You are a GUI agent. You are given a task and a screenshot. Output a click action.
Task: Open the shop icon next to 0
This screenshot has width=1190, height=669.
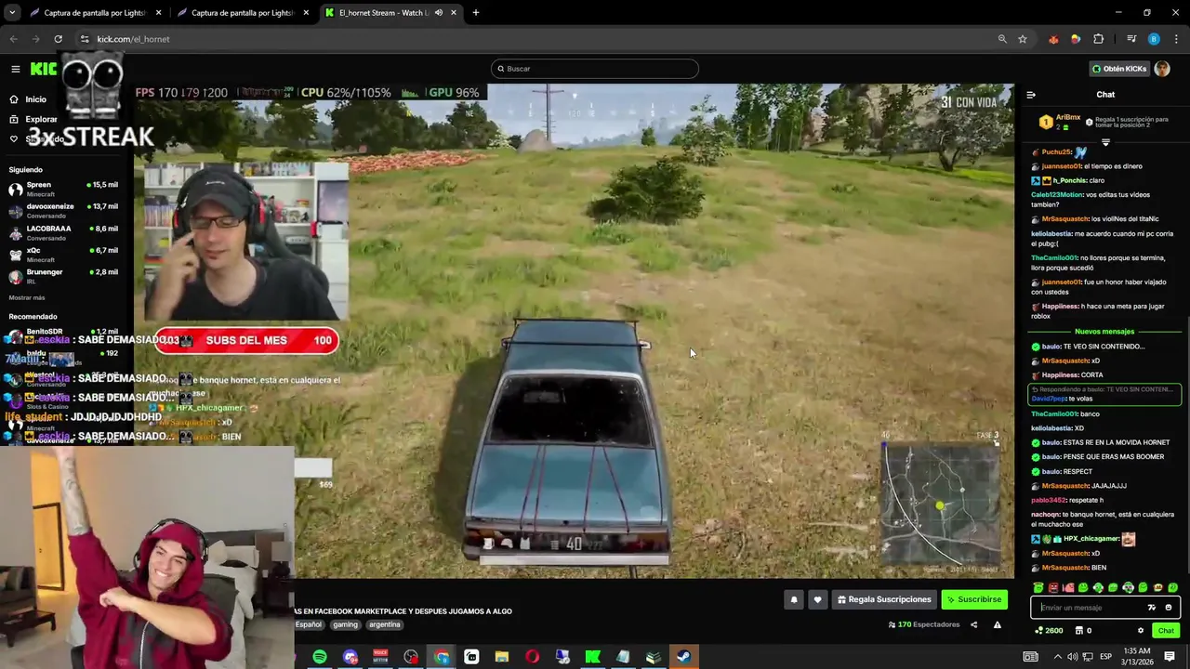(x=1079, y=631)
